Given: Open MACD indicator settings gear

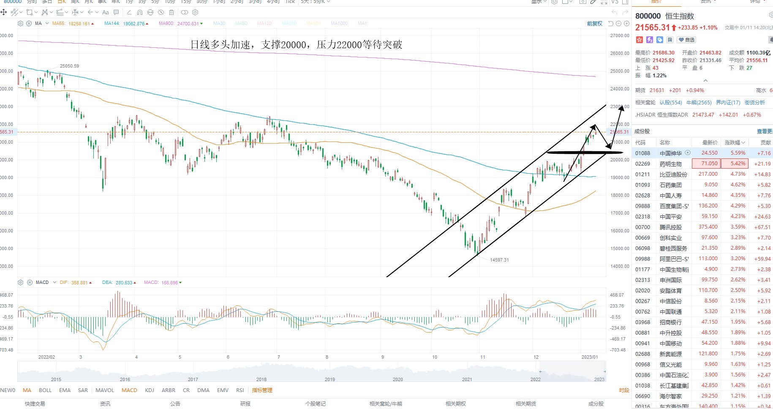Looking at the screenshot, I should [20, 282].
